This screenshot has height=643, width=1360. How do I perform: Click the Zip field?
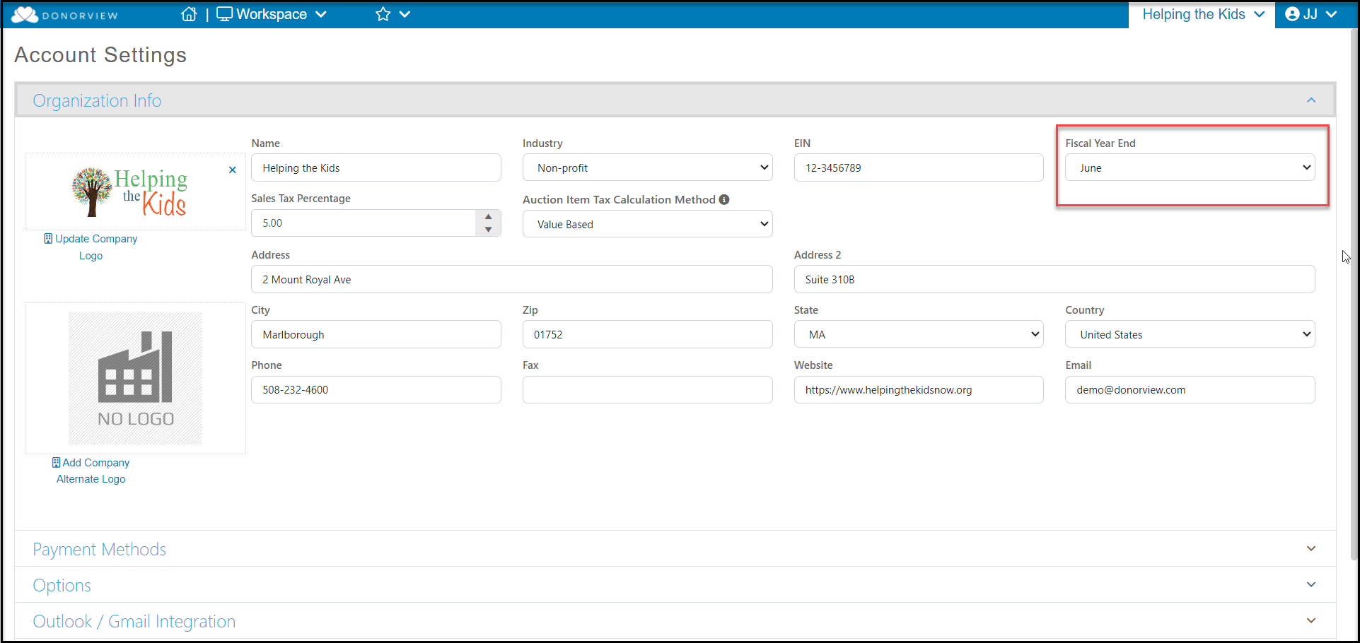pyautogui.click(x=647, y=335)
